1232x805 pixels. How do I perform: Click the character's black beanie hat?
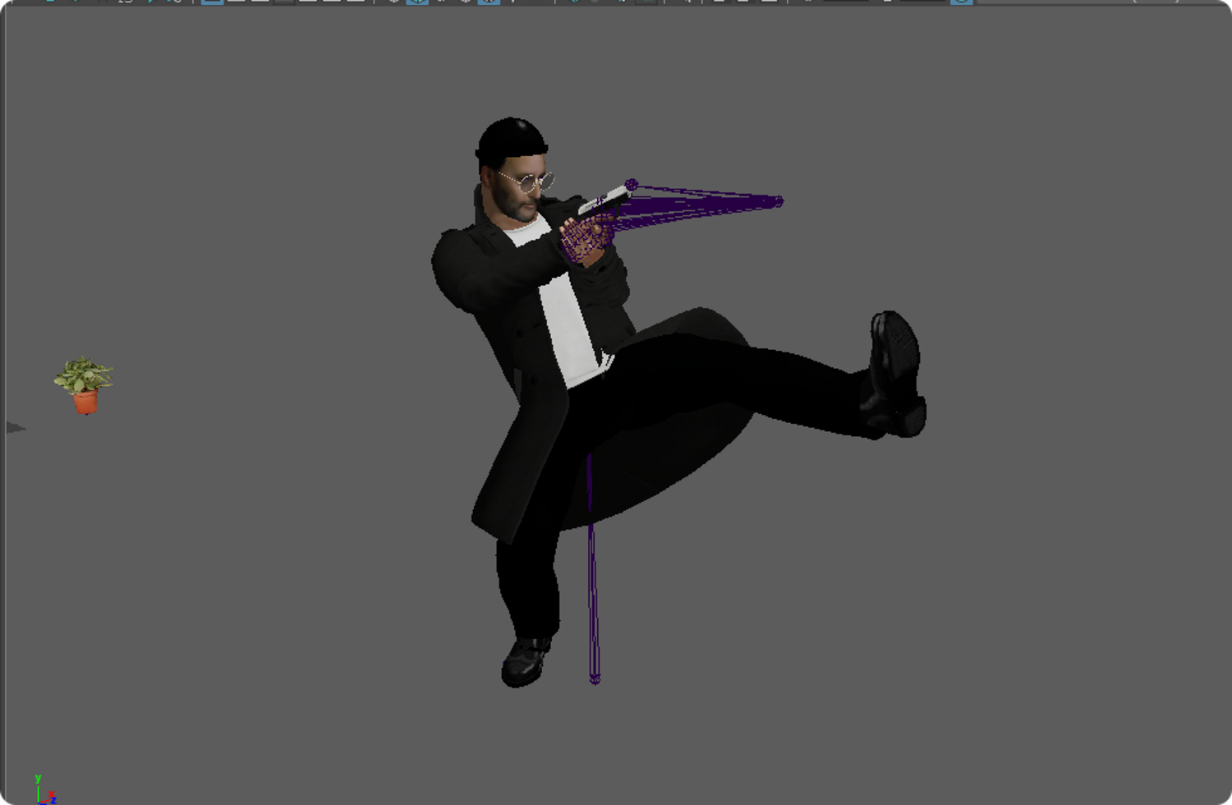coord(511,138)
